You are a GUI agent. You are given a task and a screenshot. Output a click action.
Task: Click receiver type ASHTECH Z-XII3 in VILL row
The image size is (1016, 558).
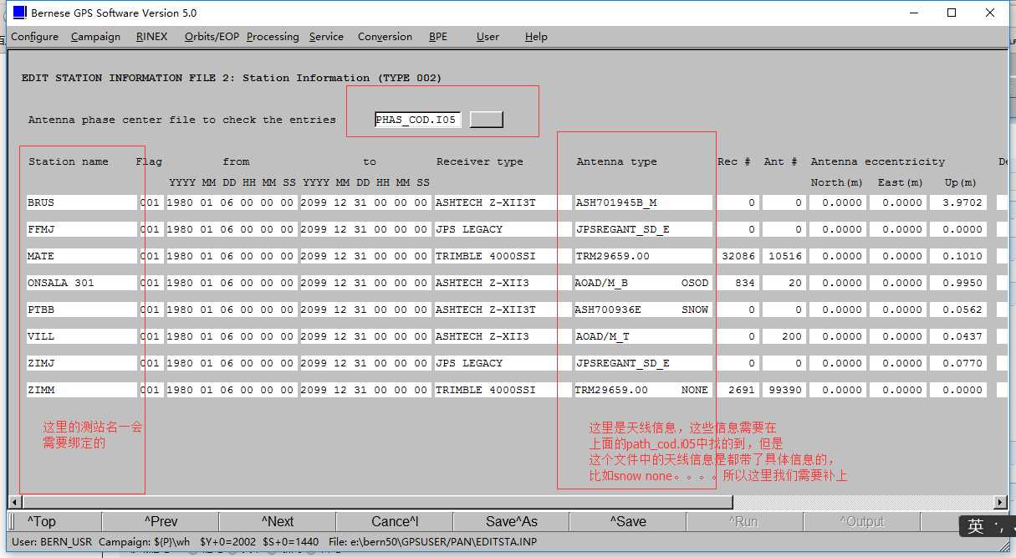point(503,336)
